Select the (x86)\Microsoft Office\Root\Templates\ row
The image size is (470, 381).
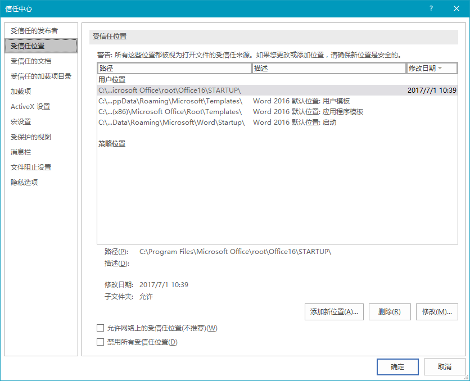[277, 112]
